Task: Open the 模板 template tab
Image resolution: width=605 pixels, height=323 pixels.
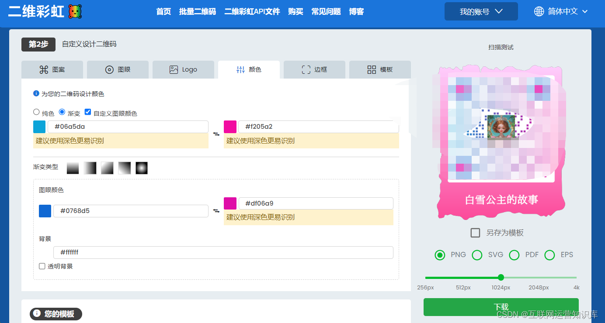Action: pos(380,69)
